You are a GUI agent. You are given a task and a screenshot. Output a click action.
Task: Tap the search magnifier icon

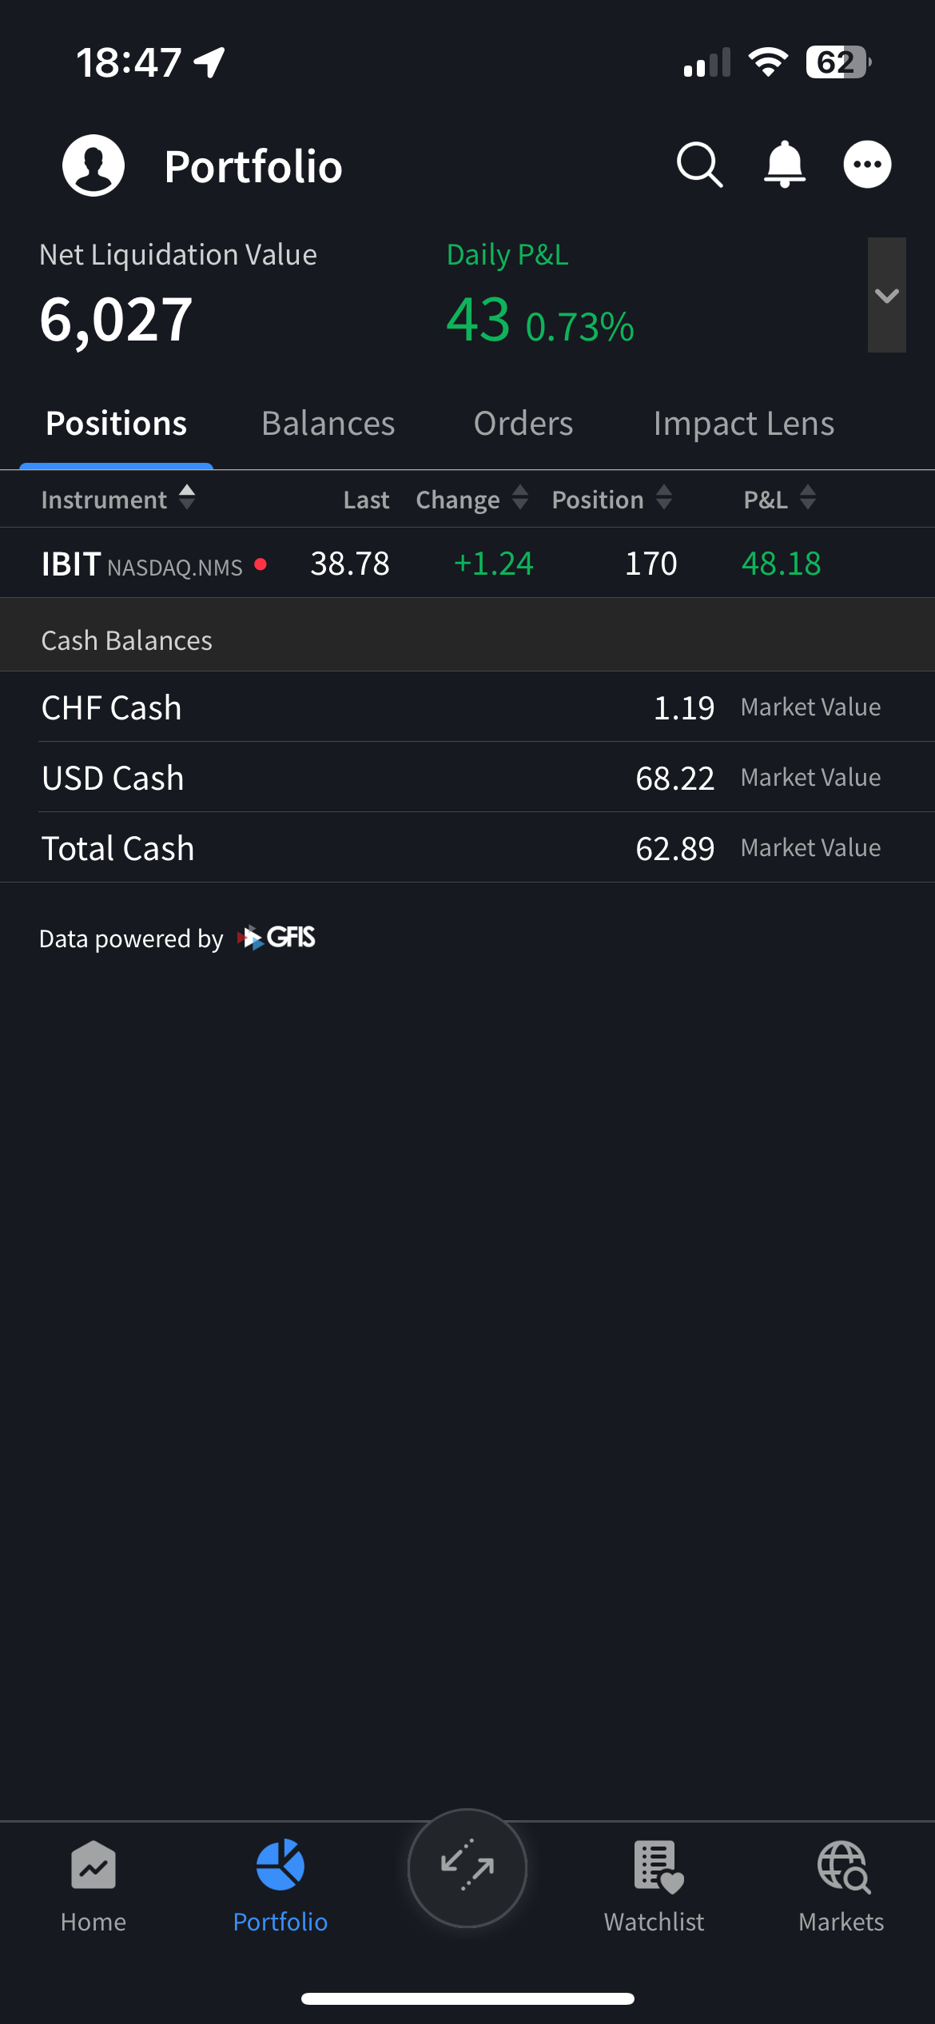point(699,165)
